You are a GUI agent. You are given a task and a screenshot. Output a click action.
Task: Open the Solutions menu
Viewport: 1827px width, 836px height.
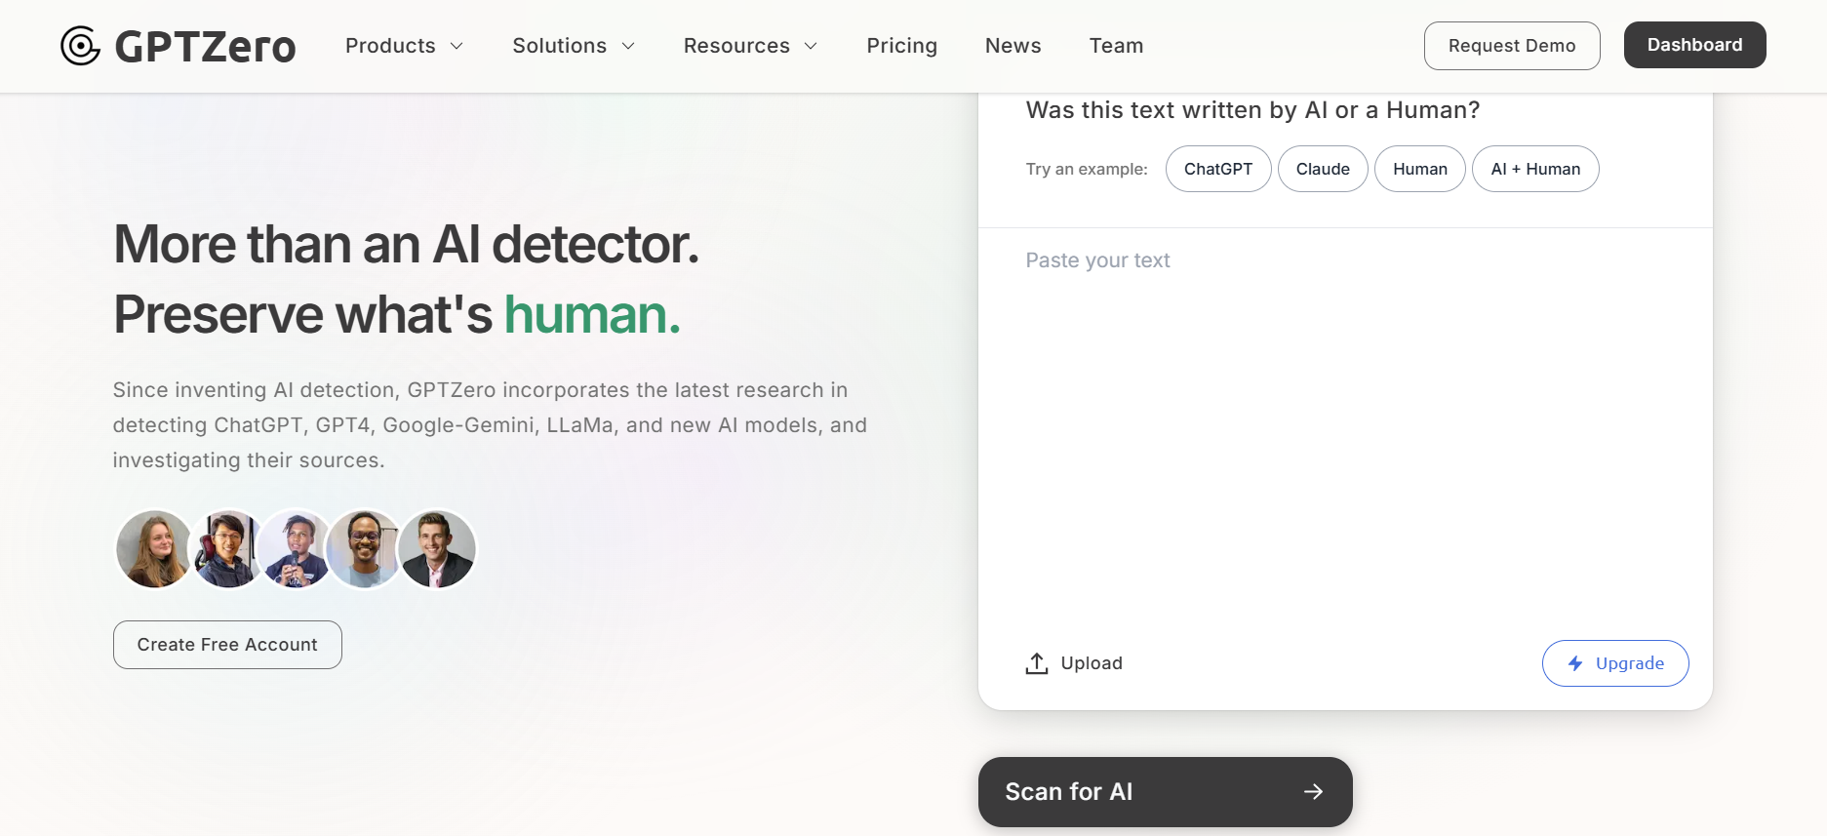(x=560, y=46)
